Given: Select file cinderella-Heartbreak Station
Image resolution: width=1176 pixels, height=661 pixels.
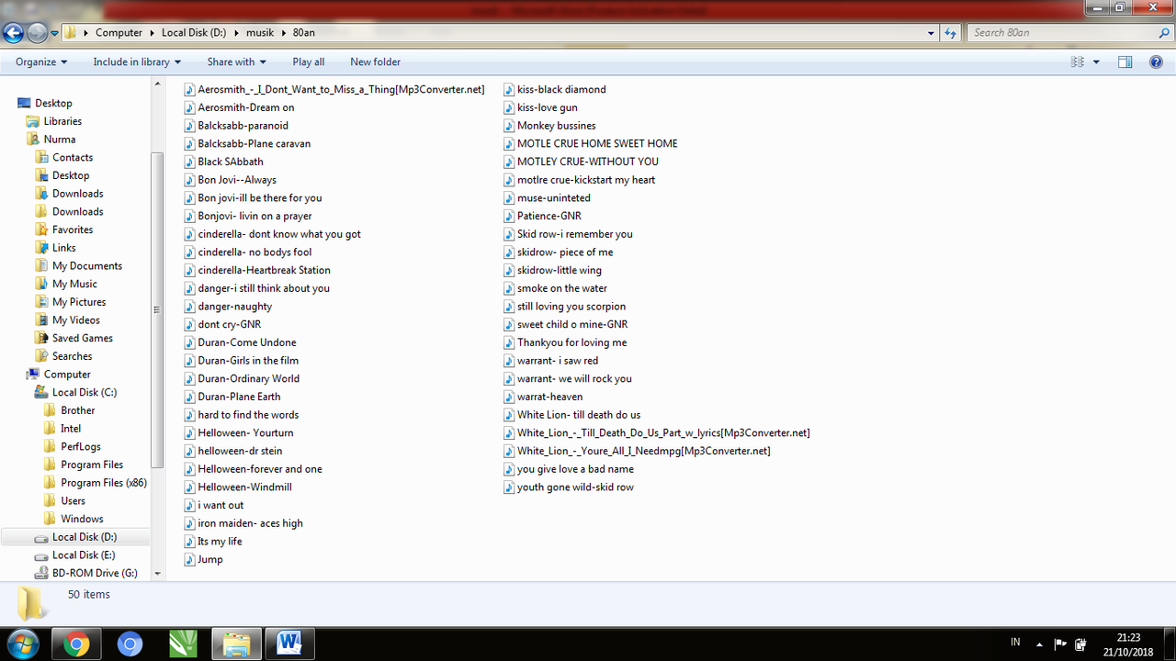Looking at the screenshot, I should click(x=264, y=270).
